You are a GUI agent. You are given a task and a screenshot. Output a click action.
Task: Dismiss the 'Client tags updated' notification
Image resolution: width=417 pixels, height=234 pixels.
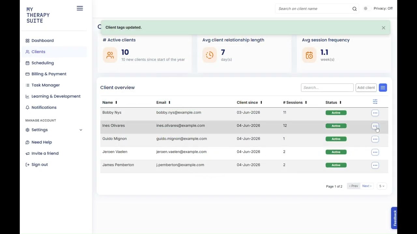coord(383,28)
